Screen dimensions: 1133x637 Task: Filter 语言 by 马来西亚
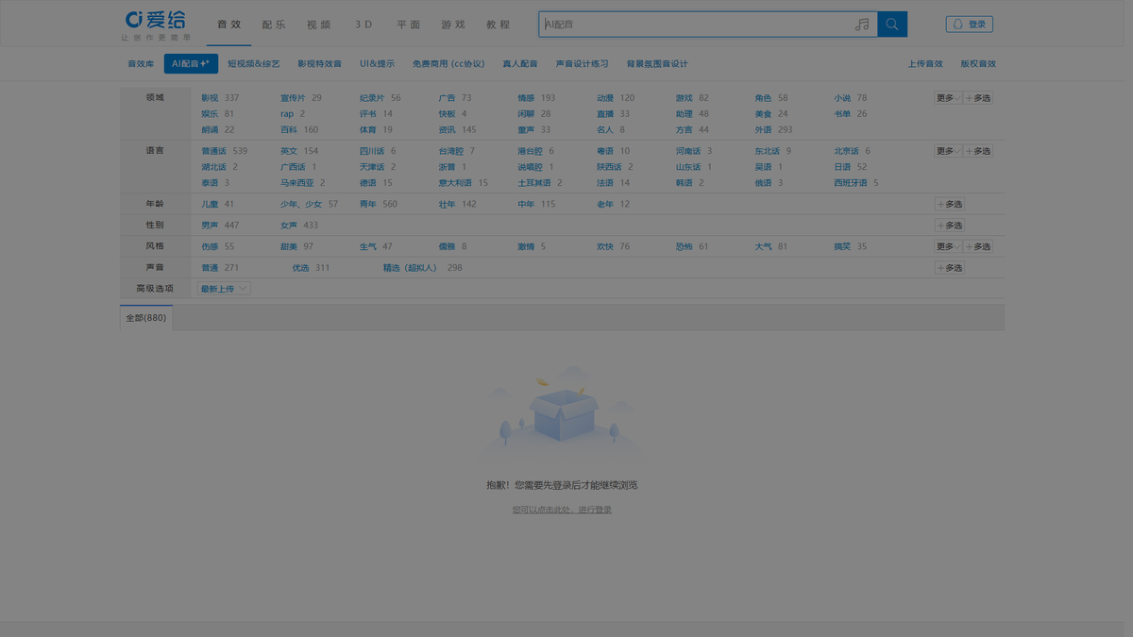pyautogui.click(x=297, y=183)
